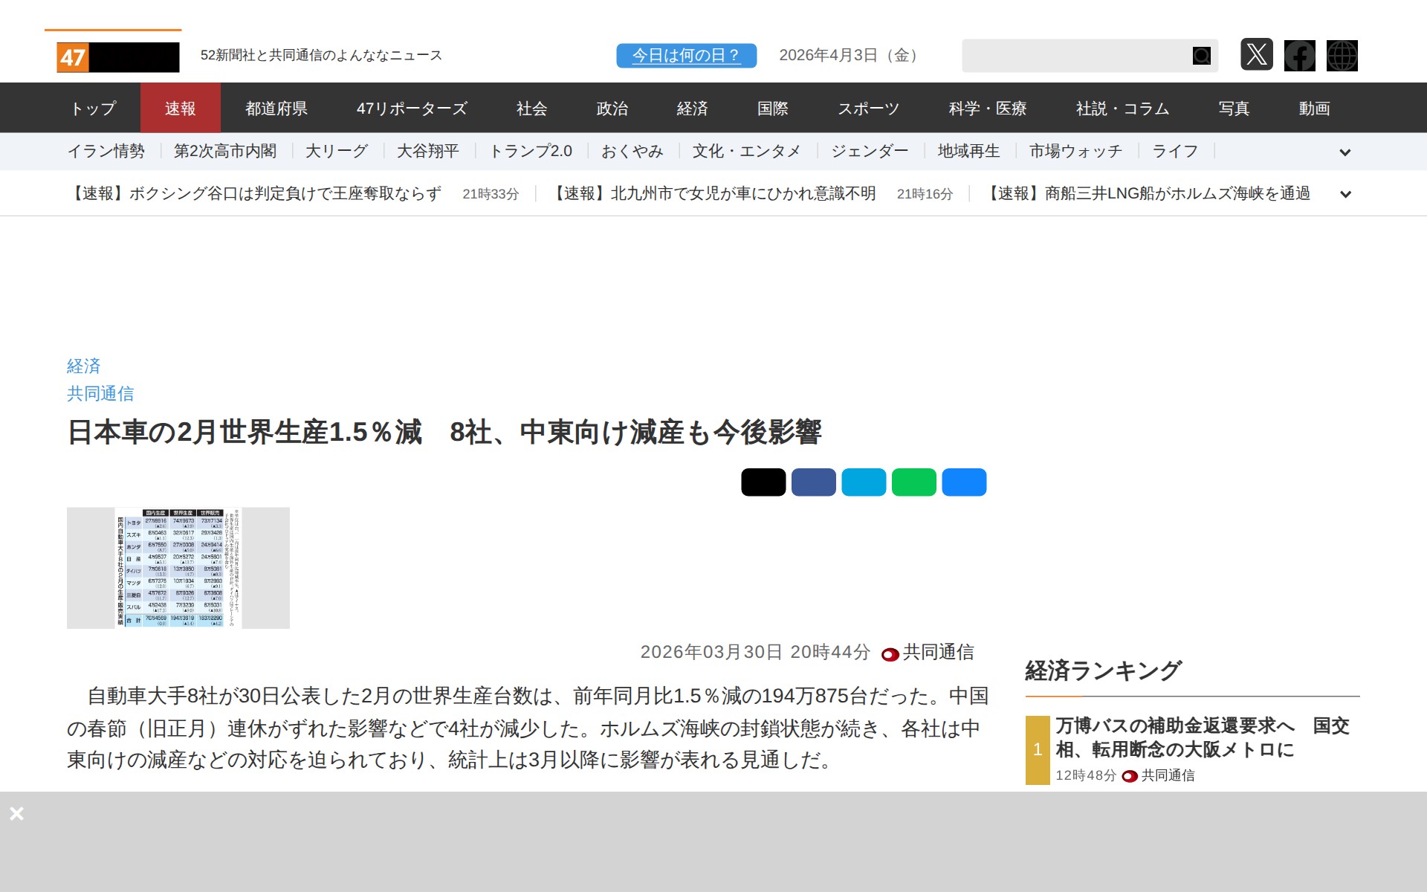This screenshot has width=1427, height=892.
Task: Click 大谷翔平 topic link
Action: 427,152
